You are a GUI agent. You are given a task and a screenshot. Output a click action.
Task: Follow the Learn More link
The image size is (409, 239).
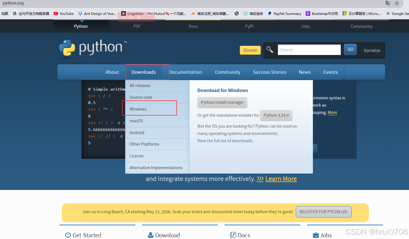pos(281,179)
